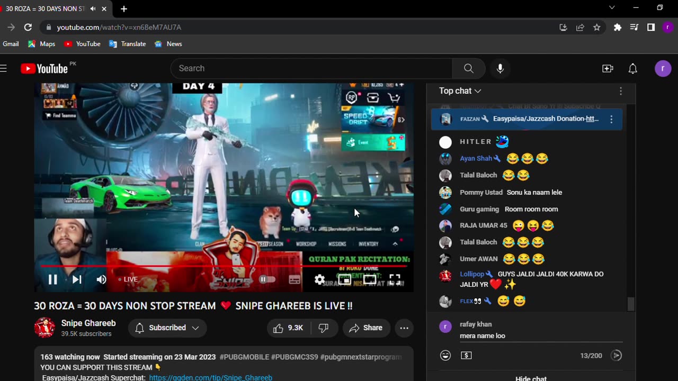Open more actions under the video
Viewport: 678px width, 381px height.
(x=404, y=328)
